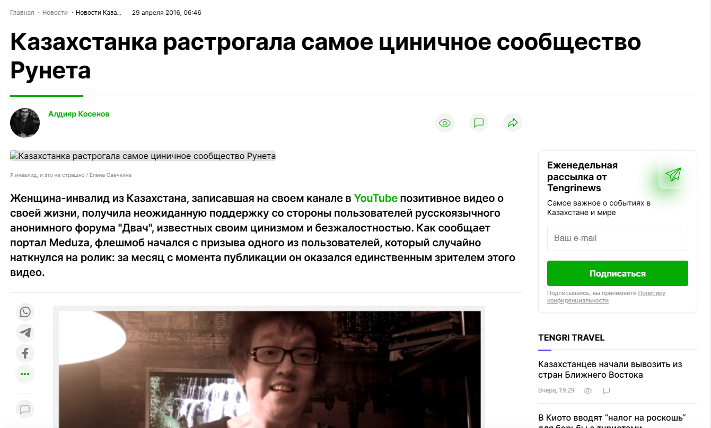Image resolution: width=711 pixels, height=428 pixels.
Task: Click the author's avatar photo
Action: click(25, 123)
